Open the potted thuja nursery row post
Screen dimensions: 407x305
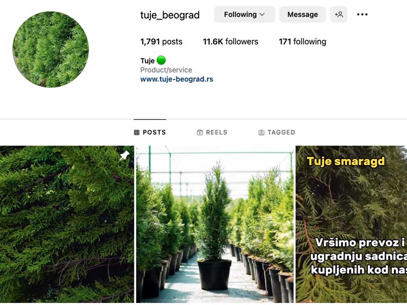pyautogui.click(x=215, y=224)
